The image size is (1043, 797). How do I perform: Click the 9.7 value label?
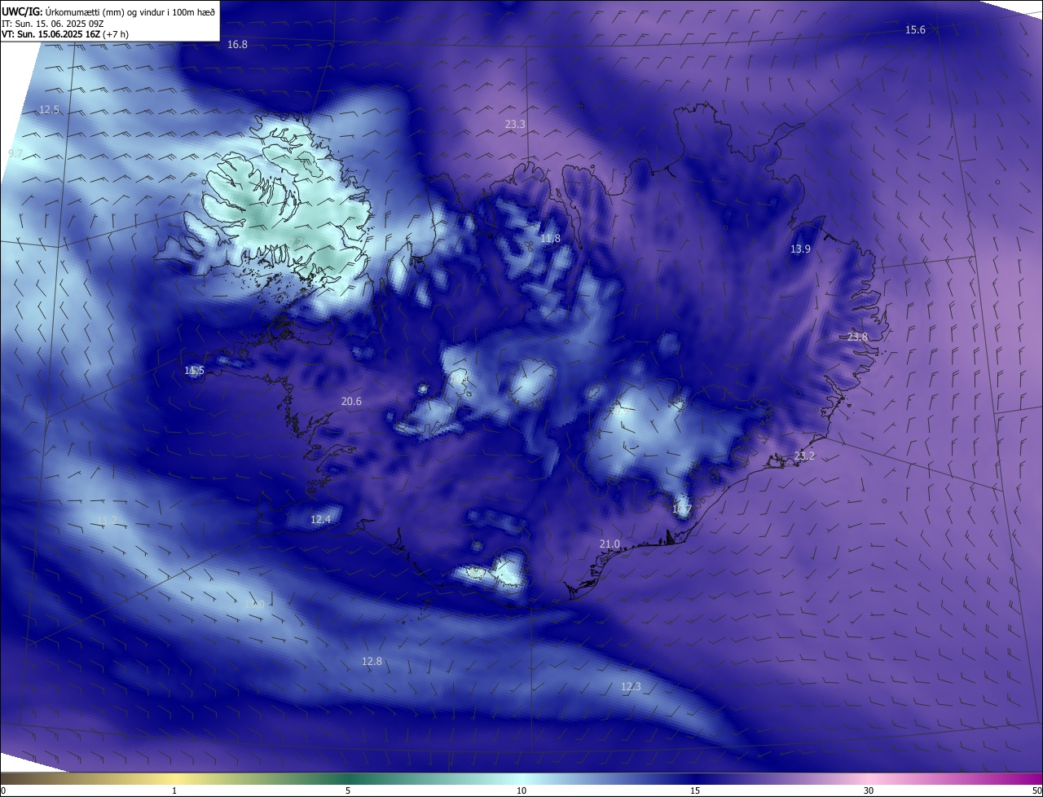tap(15, 154)
